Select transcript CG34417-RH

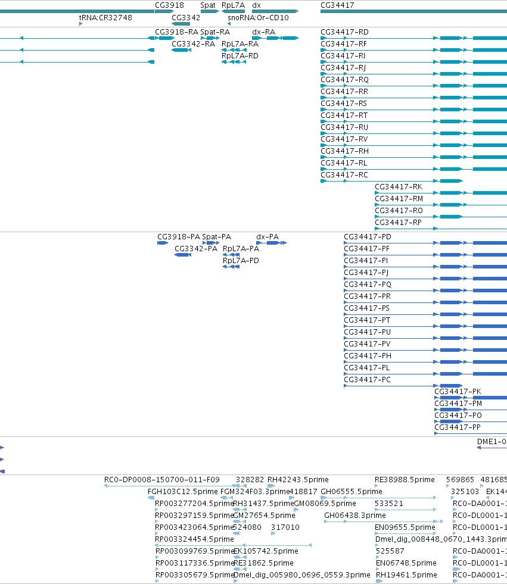(344, 151)
